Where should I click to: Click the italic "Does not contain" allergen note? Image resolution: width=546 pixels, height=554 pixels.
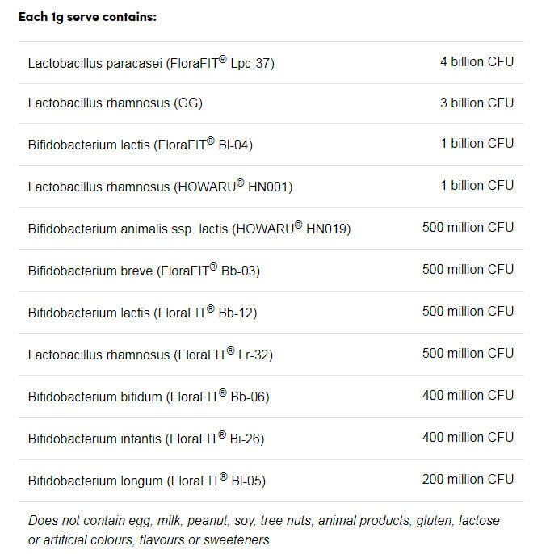[264, 530]
